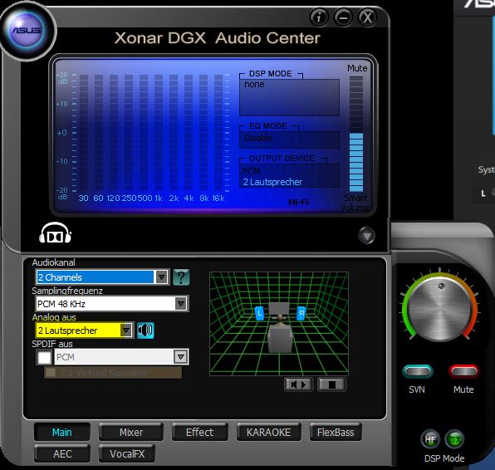This screenshot has height=470, width=495.
Task: Open the KARAOKE tab
Action: (268, 432)
